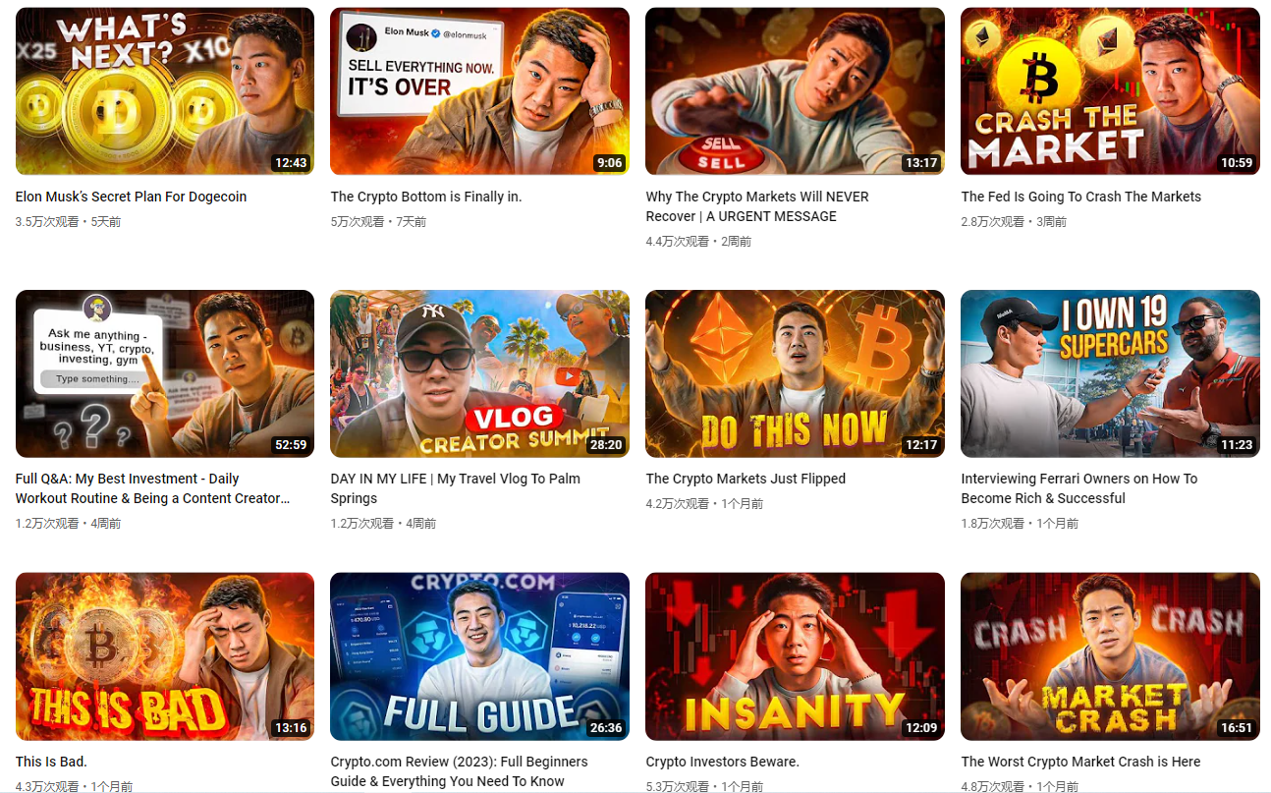Click the red play icon on the VLOG thumbnail
The width and height of the screenshot is (1271, 793).
(569, 374)
